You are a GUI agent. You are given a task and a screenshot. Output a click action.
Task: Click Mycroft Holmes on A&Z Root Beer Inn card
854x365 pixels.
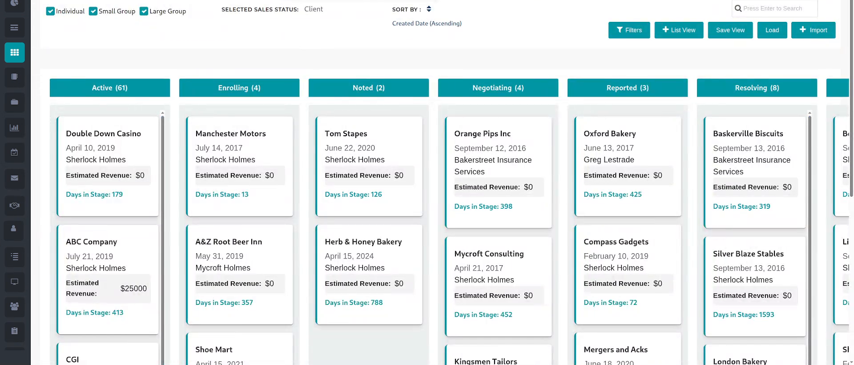point(223,268)
